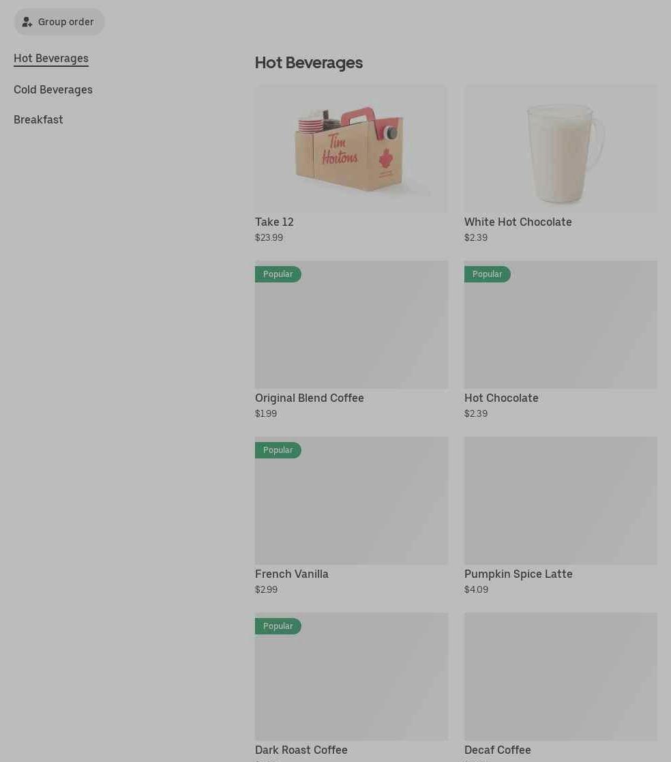Click the Pumpkin Spice Latte title
The height and width of the screenshot is (762, 671).
tap(518, 574)
